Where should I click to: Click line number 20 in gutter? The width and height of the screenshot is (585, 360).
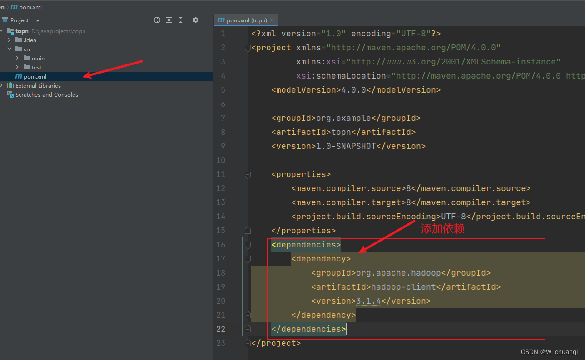tap(221, 301)
